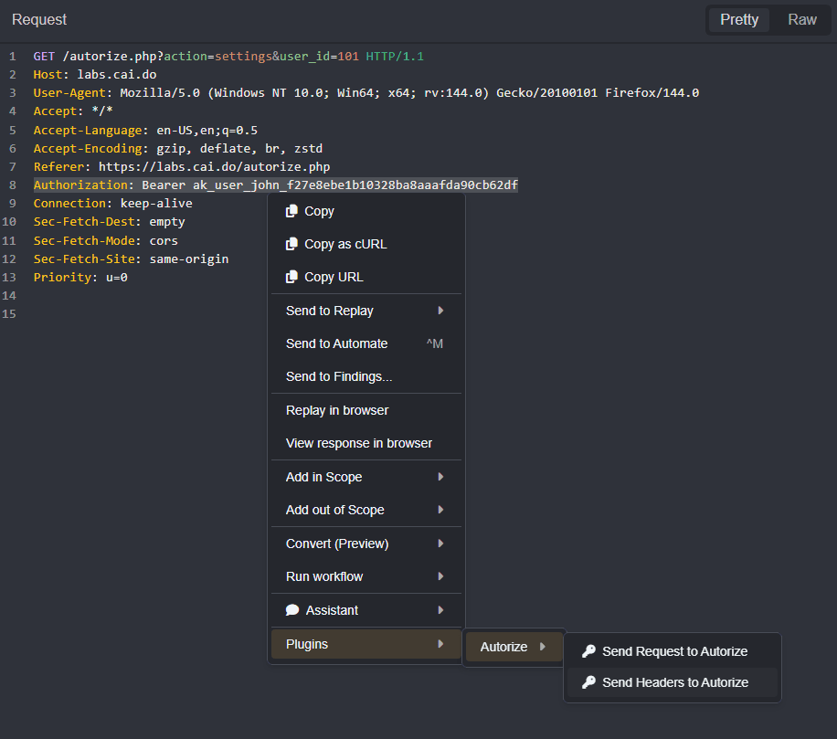Screen dimensions: 837x739
Task: Expand the Add out of Scope arrow
Action: tap(440, 510)
